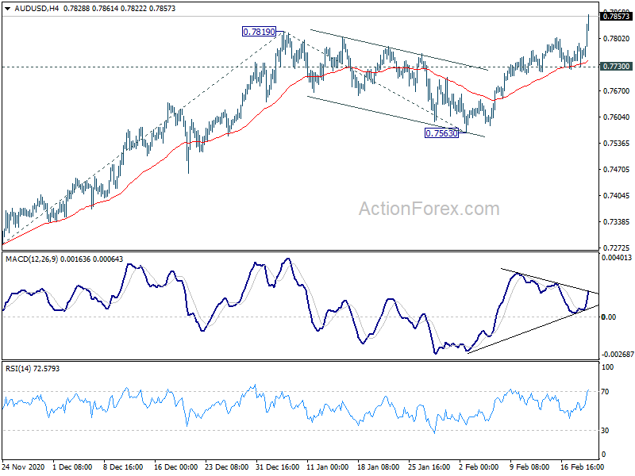Select the RSI(14) 72.5793 indicator label
This screenshot has height=476, width=635.
(33, 369)
